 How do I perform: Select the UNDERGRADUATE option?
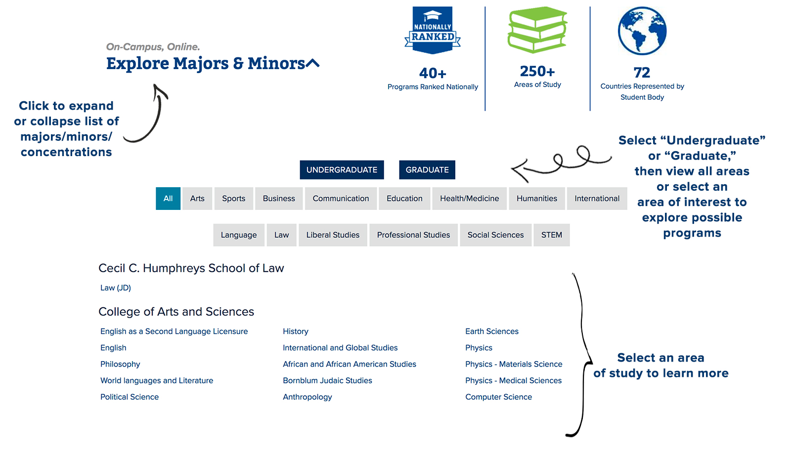click(342, 169)
